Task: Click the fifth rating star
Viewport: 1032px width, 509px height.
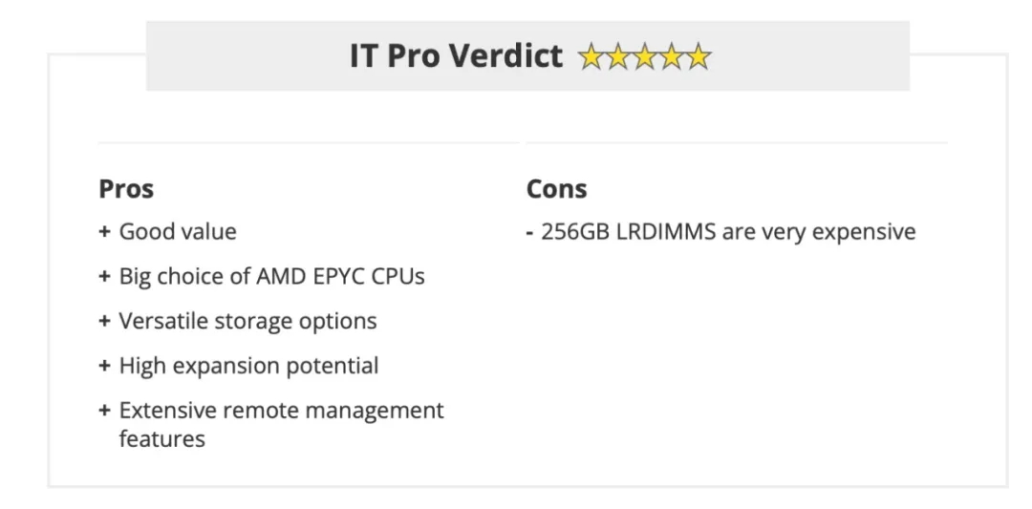Action: [x=699, y=56]
